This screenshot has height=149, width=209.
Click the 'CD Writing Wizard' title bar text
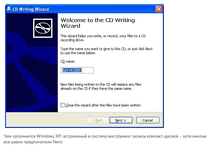[x=31, y=9]
